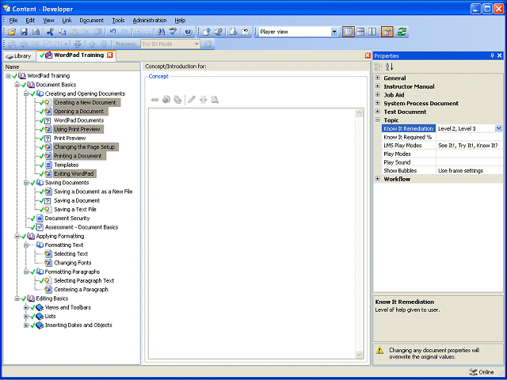
Task: Close the WordPad Training tab
Action: point(110,55)
